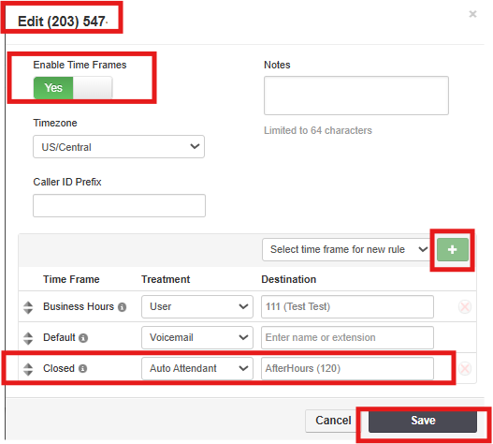
Task: Close the Edit dialog with X
Action: (472, 14)
